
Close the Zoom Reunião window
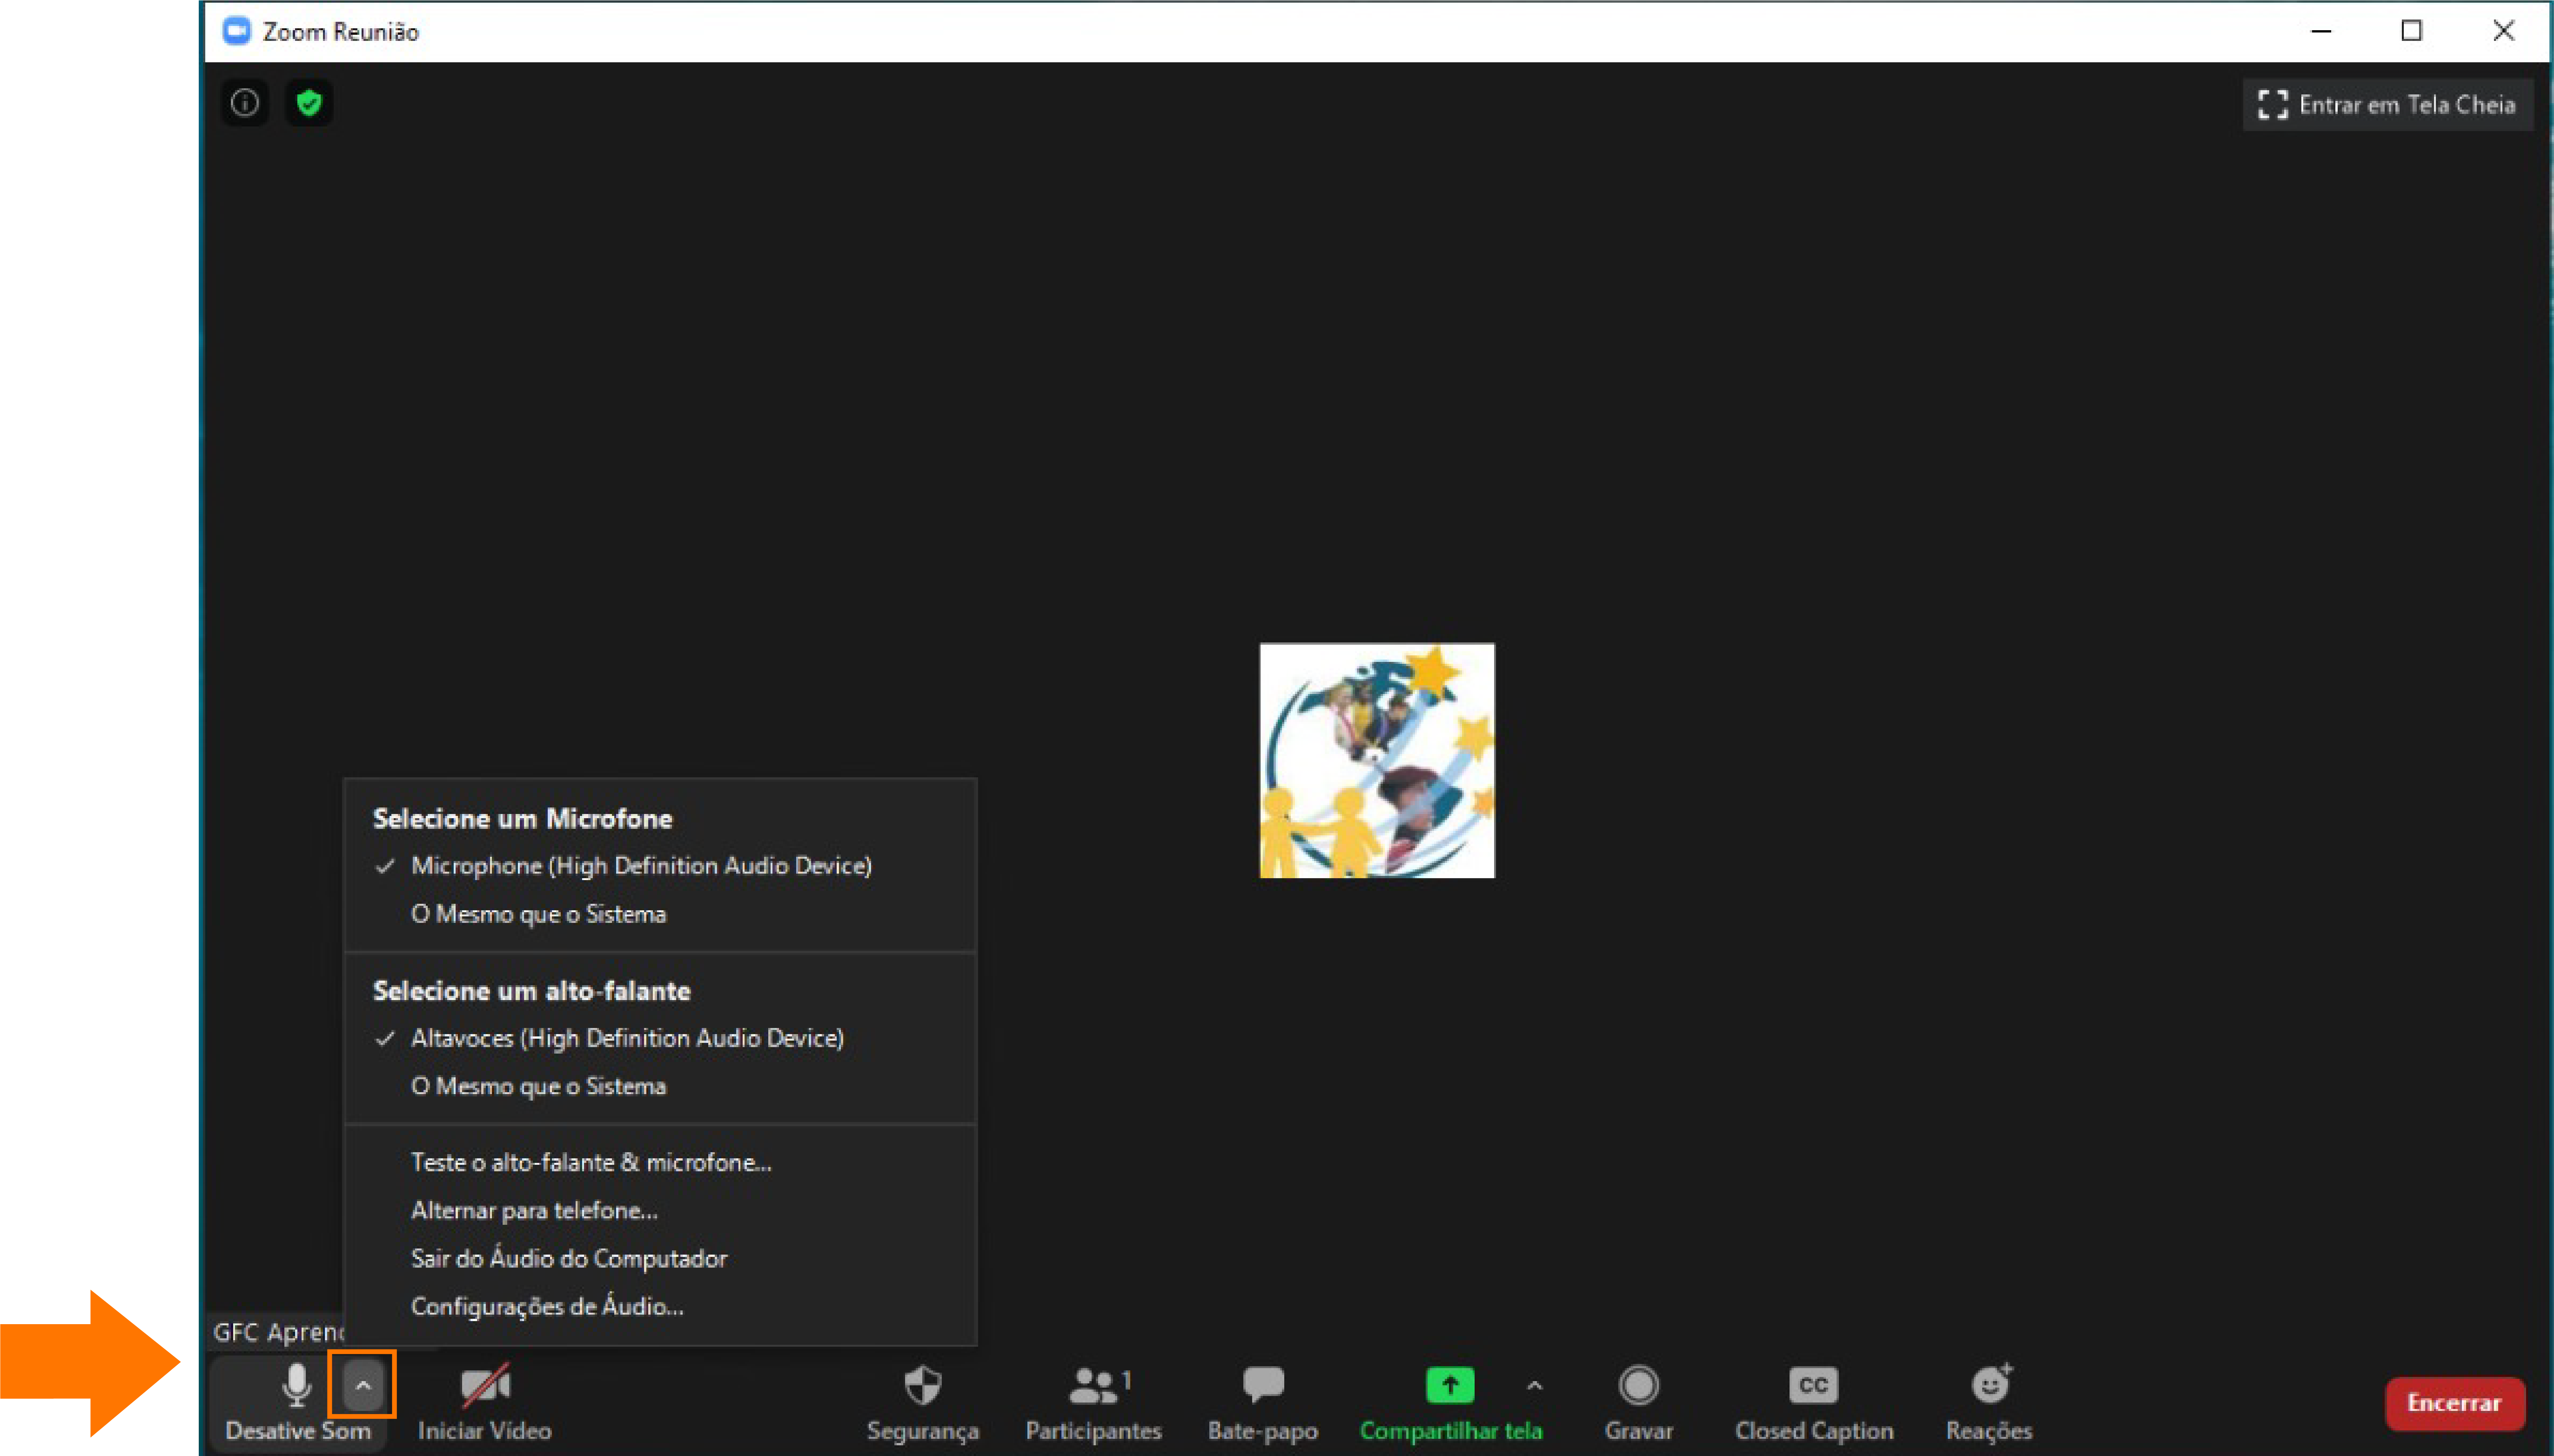point(2504,31)
